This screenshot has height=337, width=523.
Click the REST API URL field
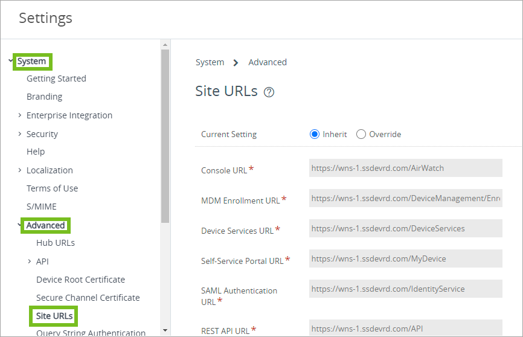(x=406, y=328)
